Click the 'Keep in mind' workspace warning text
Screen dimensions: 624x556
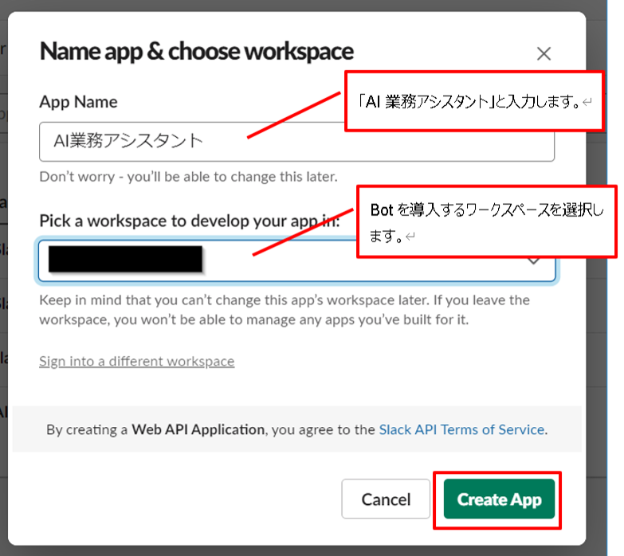284,310
